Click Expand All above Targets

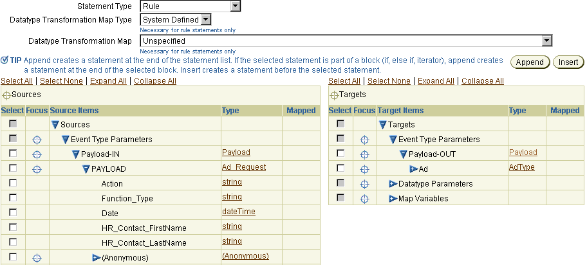click(436, 81)
